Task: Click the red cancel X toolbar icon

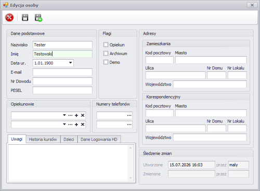Action: [x=9, y=18]
